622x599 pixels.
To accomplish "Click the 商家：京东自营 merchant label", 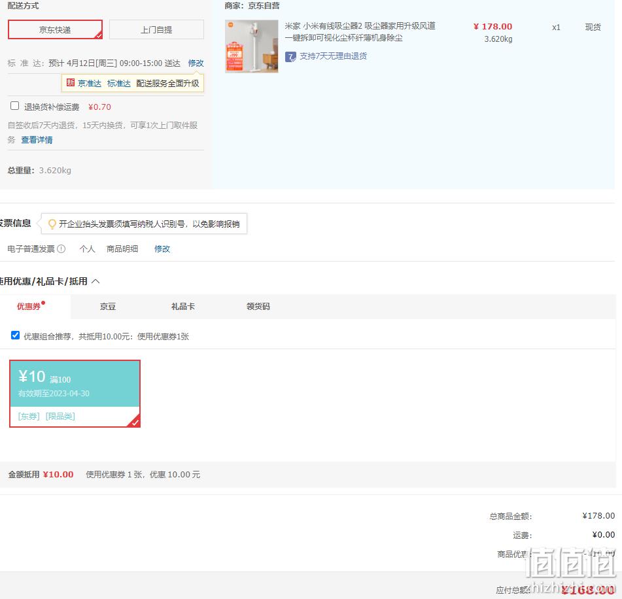I will point(252,5).
